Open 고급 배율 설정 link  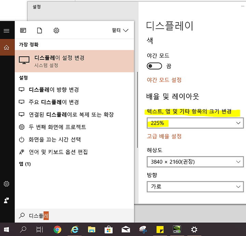point(164,136)
